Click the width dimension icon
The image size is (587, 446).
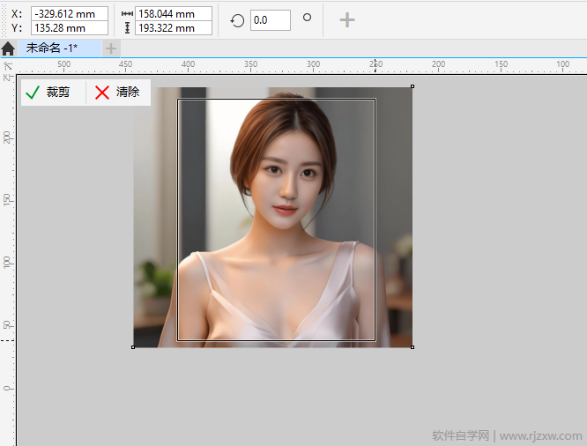click(x=127, y=14)
